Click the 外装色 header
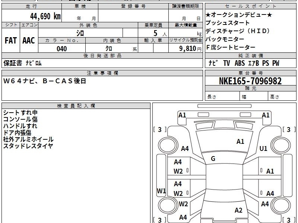 [88, 25]
